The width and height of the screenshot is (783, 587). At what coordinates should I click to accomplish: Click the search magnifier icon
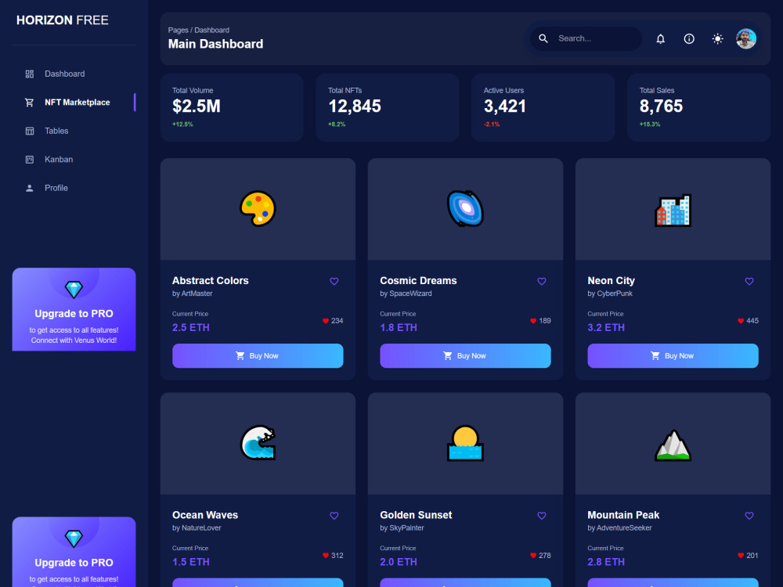coord(543,38)
